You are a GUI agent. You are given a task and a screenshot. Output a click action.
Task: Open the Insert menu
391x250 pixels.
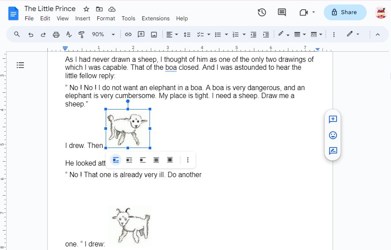pyautogui.click(x=83, y=19)
